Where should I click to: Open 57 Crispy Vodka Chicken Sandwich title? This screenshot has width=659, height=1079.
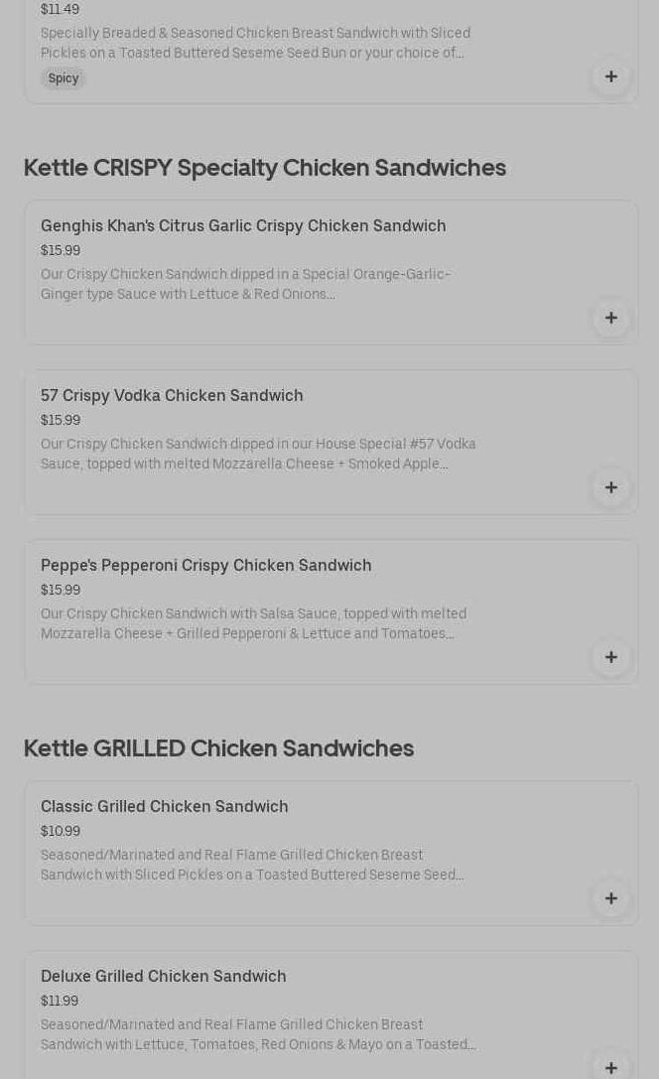[x=172, y=395]
